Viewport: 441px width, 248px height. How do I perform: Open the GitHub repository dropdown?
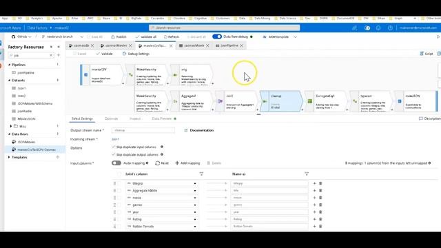coord(21,37)
